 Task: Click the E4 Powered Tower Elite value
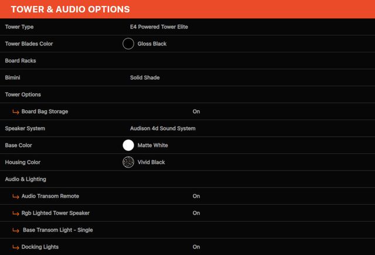(x=159, y=27)
